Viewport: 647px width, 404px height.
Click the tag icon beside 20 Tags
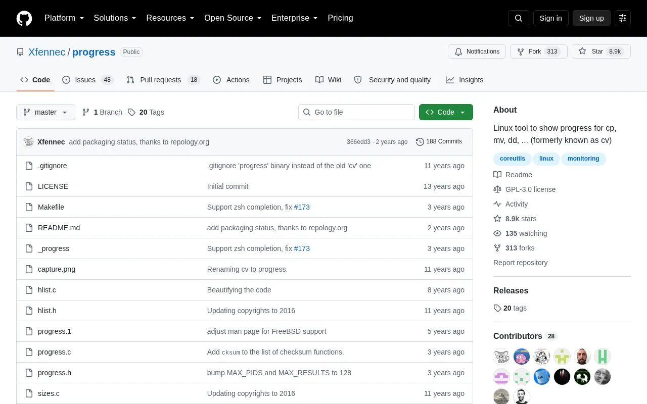pyautogui.click(x=131, y=112)
